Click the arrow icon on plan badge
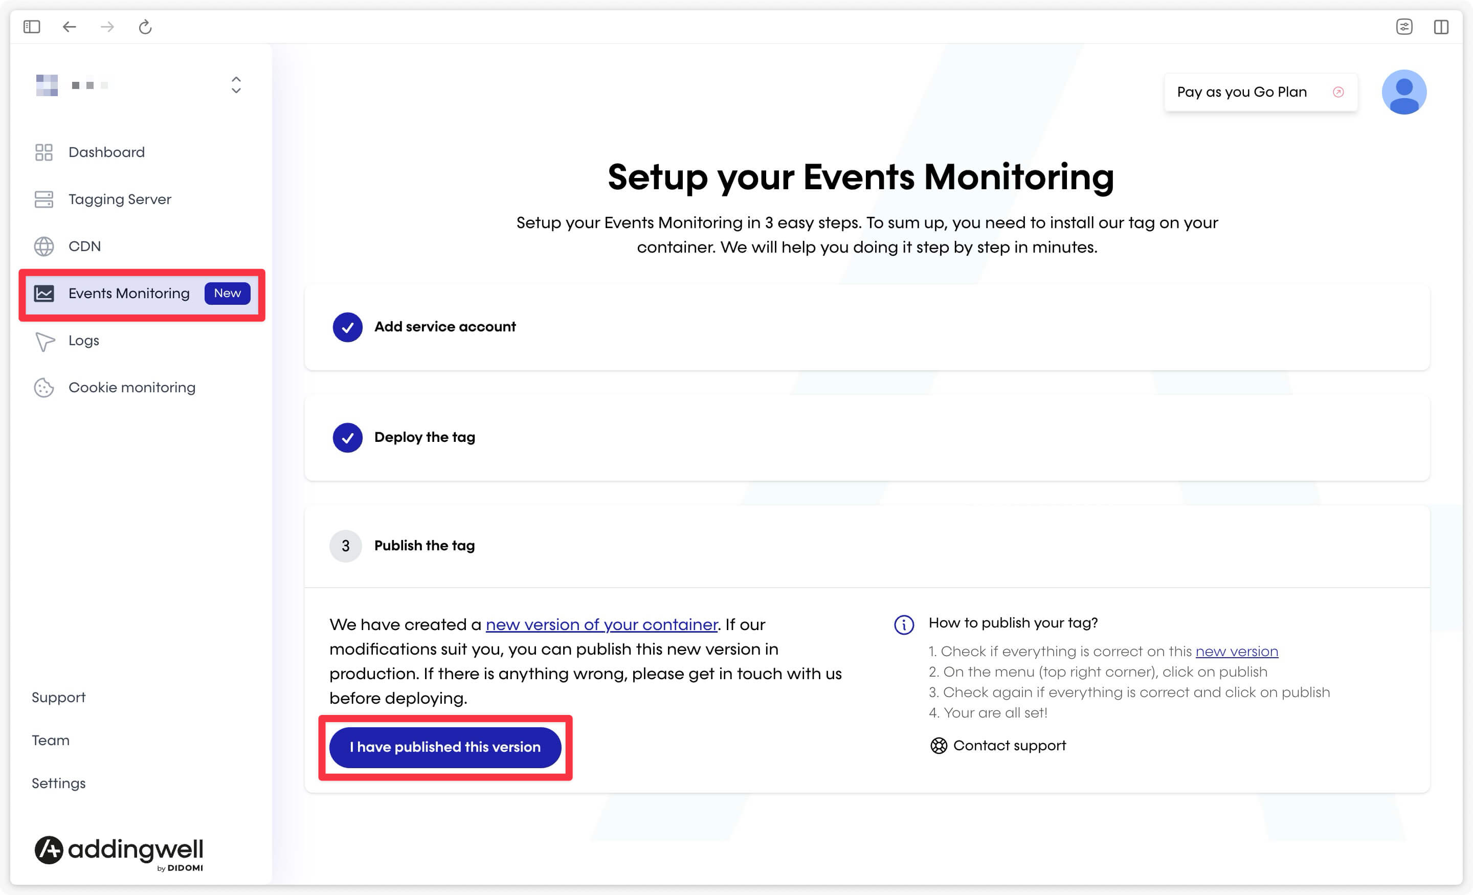 click(x=1338, y=92)
